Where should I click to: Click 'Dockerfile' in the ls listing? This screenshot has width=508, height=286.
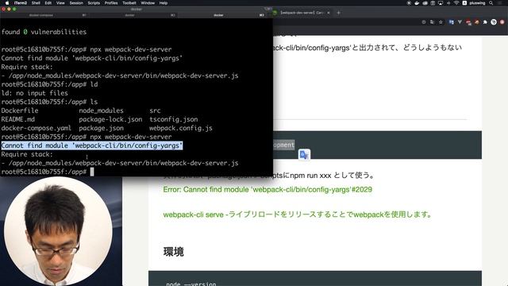coord(20,110)
